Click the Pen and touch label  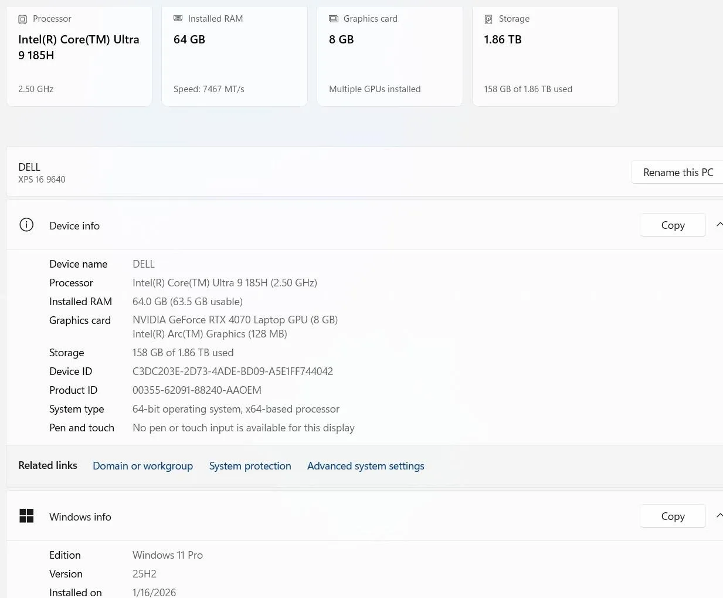[82, 428]
